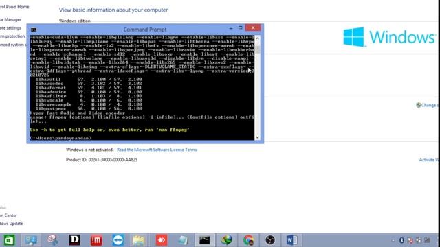The width and height of the screenshot is (440, 247).
Task: Open Internet Download Manager taskbar icon
Action: [226, 240]
